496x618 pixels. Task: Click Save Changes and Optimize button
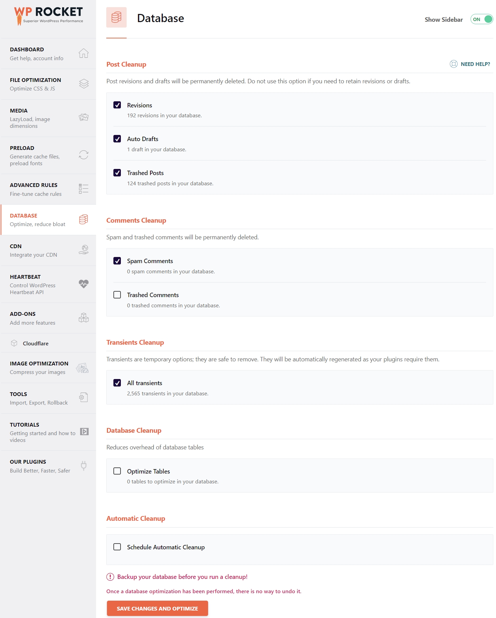click(x=157, y=608)
